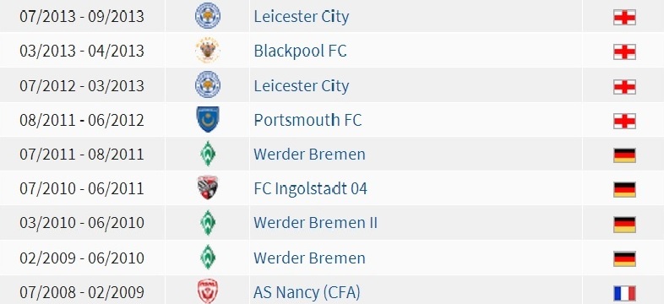Image resolution: width=664 pixels, height=304 pixels.
Task: Click the AS Nancy red crest
Action: coord(208,291)
